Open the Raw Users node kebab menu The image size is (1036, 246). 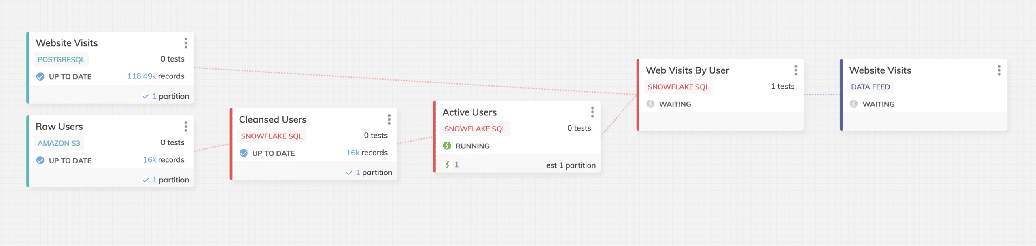(x=186, y=127)
